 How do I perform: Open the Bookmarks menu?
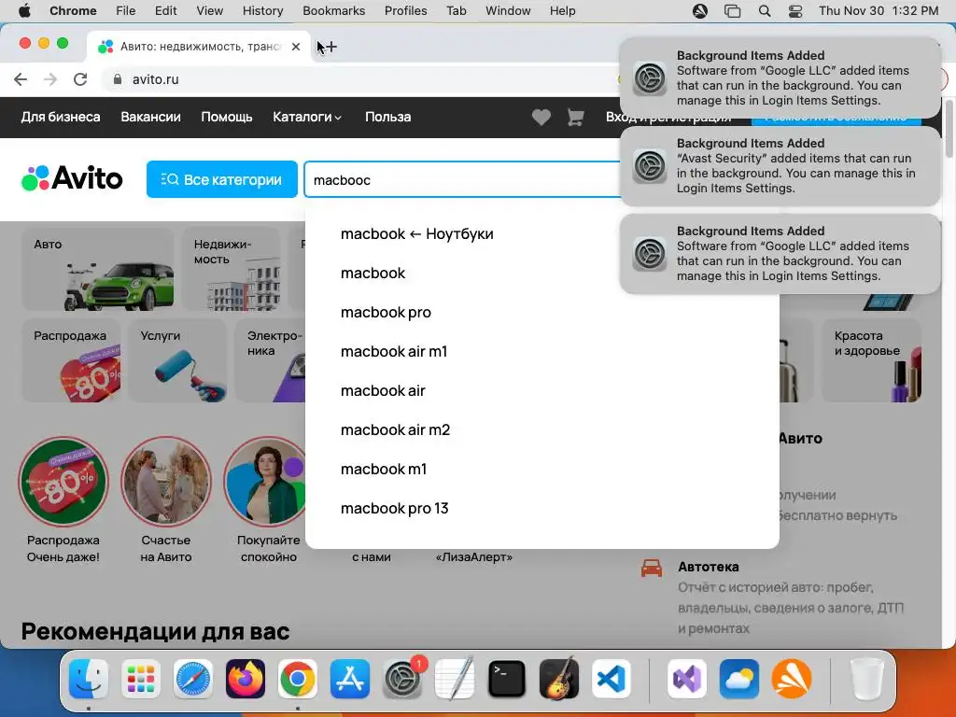(333, 11)
